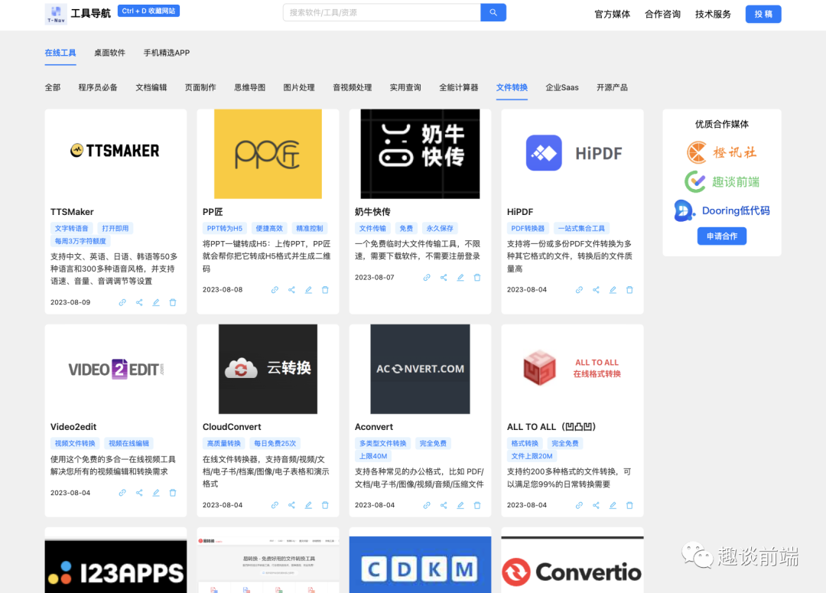The height and width of the screenshot is (593, 826).
Task: Switch to the 桌面软件 tab
Action: tap(109, 53)
